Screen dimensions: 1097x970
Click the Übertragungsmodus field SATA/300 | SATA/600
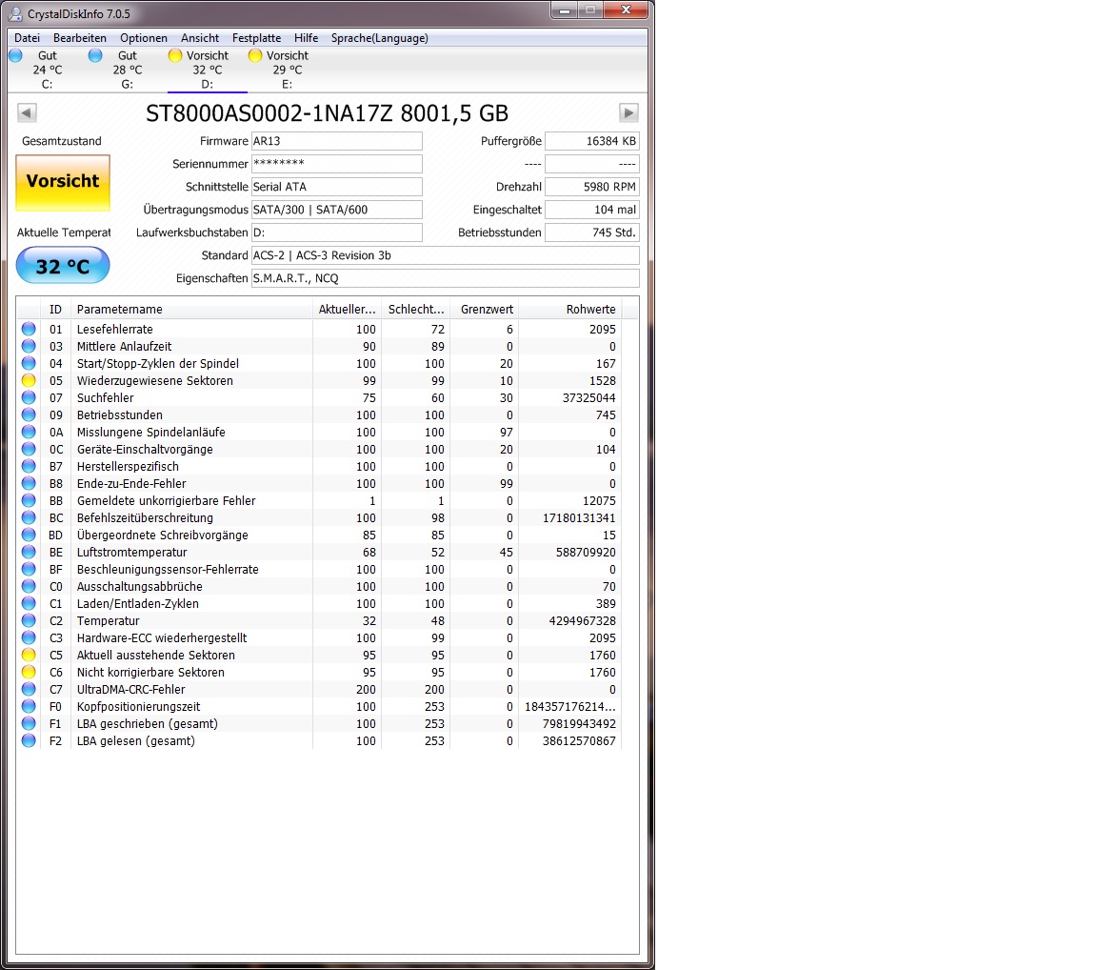(336, 210)
